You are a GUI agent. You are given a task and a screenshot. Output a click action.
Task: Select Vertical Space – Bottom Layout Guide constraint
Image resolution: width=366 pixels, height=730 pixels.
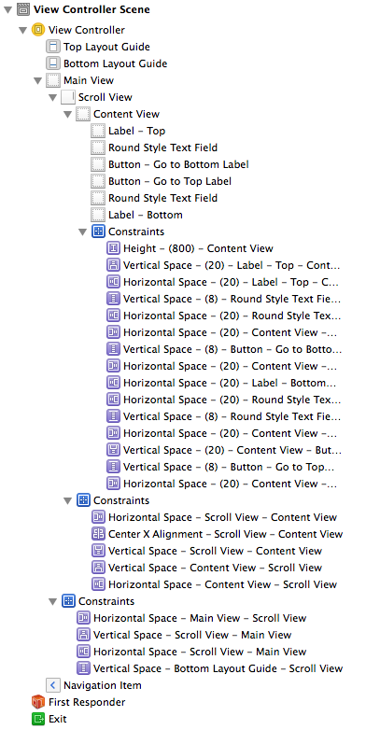coord(209,668)
